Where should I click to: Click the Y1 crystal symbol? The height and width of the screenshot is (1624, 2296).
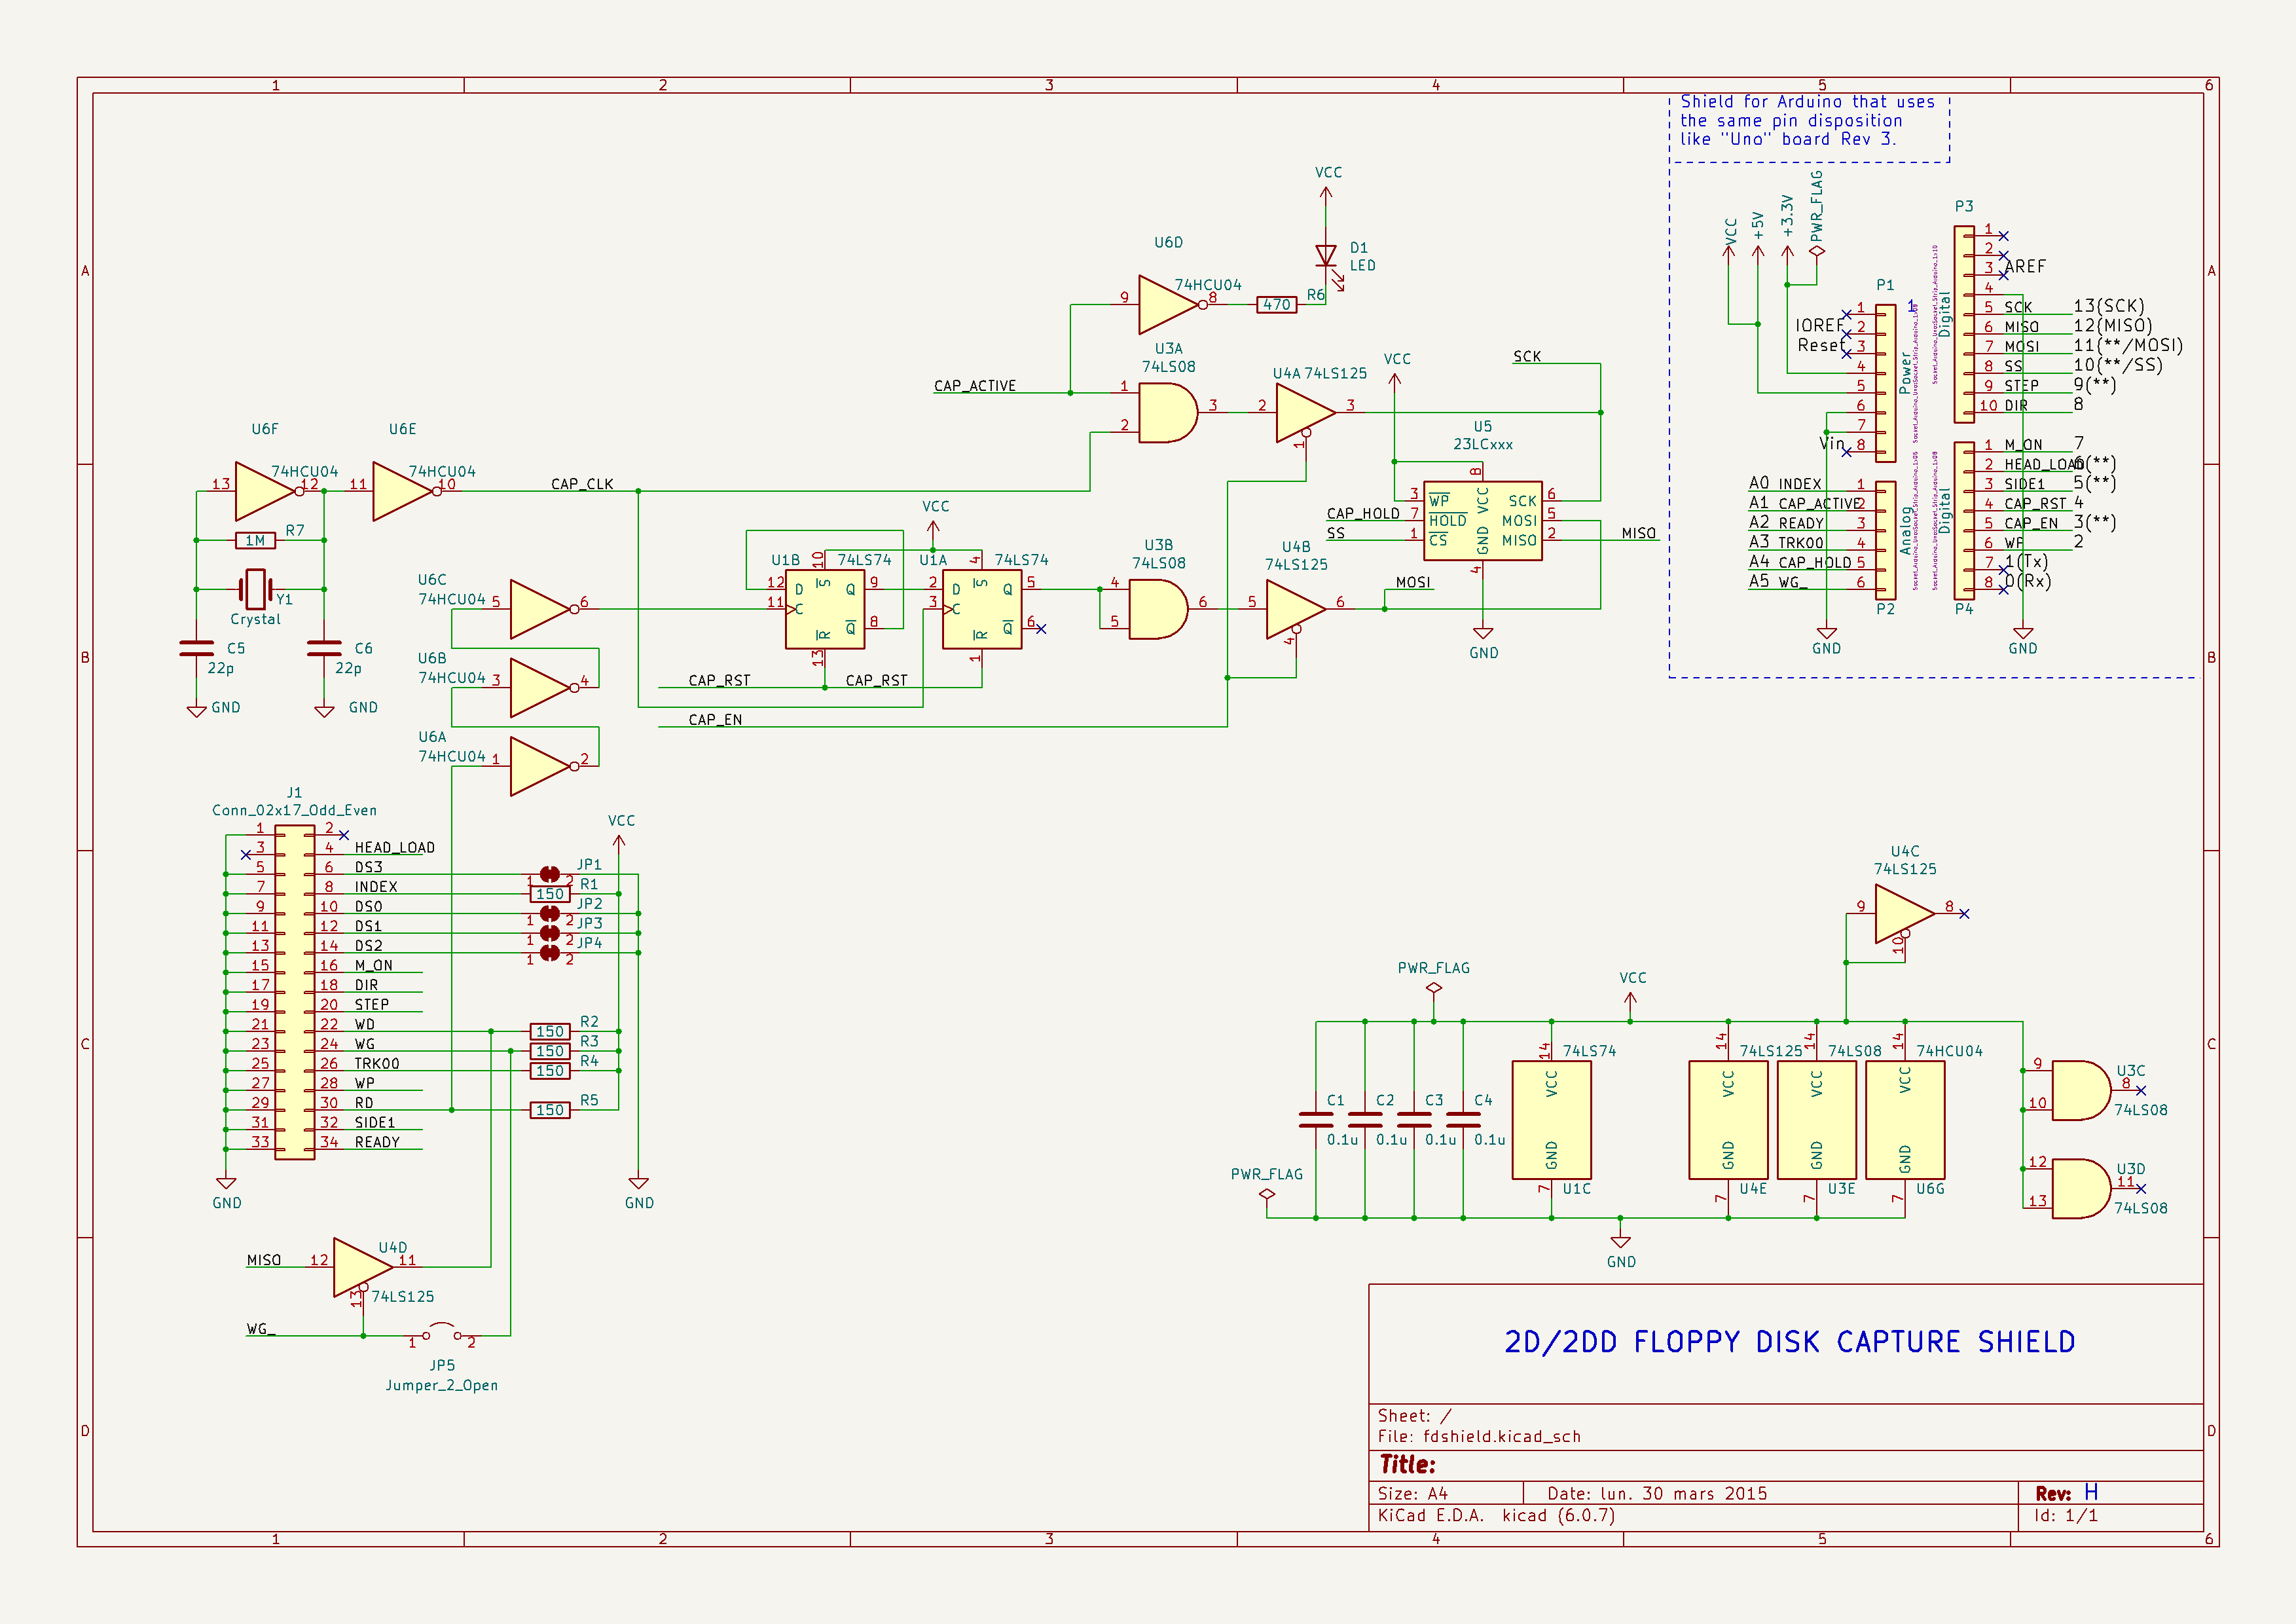tap(256, 589)
